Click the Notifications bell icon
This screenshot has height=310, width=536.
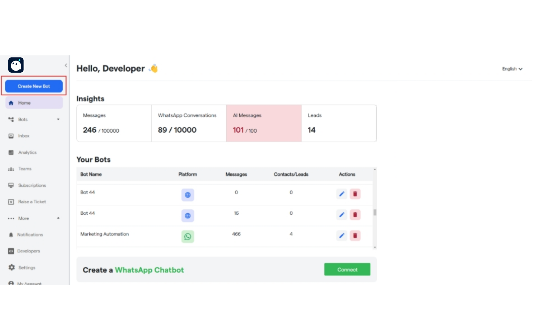pyautogui.click(x=11, y=235)
